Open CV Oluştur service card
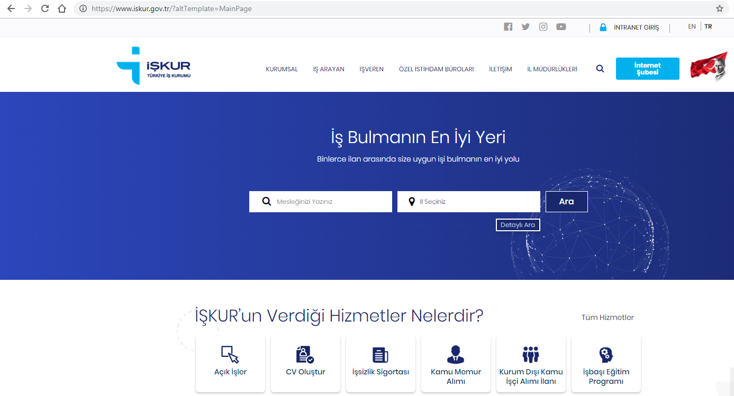 [305, 364]
